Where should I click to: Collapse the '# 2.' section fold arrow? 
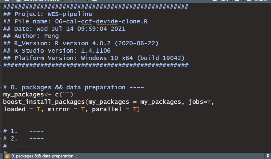tap(1, 139)
